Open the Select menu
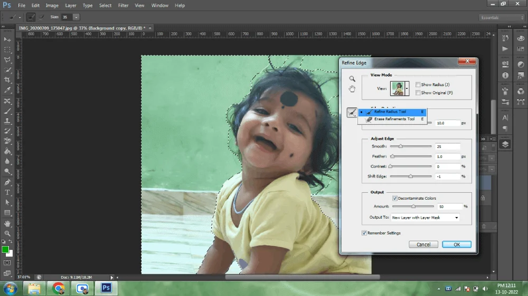Screen dimensions: 528x296 [x=105, y=5]
